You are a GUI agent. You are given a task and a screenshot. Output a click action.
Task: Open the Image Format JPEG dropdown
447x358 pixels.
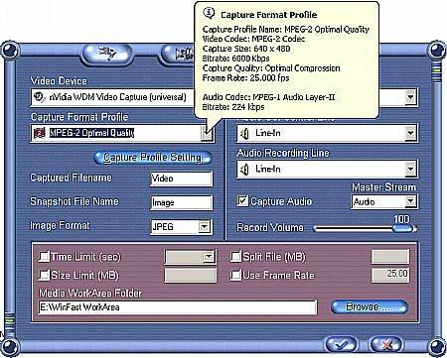(x=204, y=227)
